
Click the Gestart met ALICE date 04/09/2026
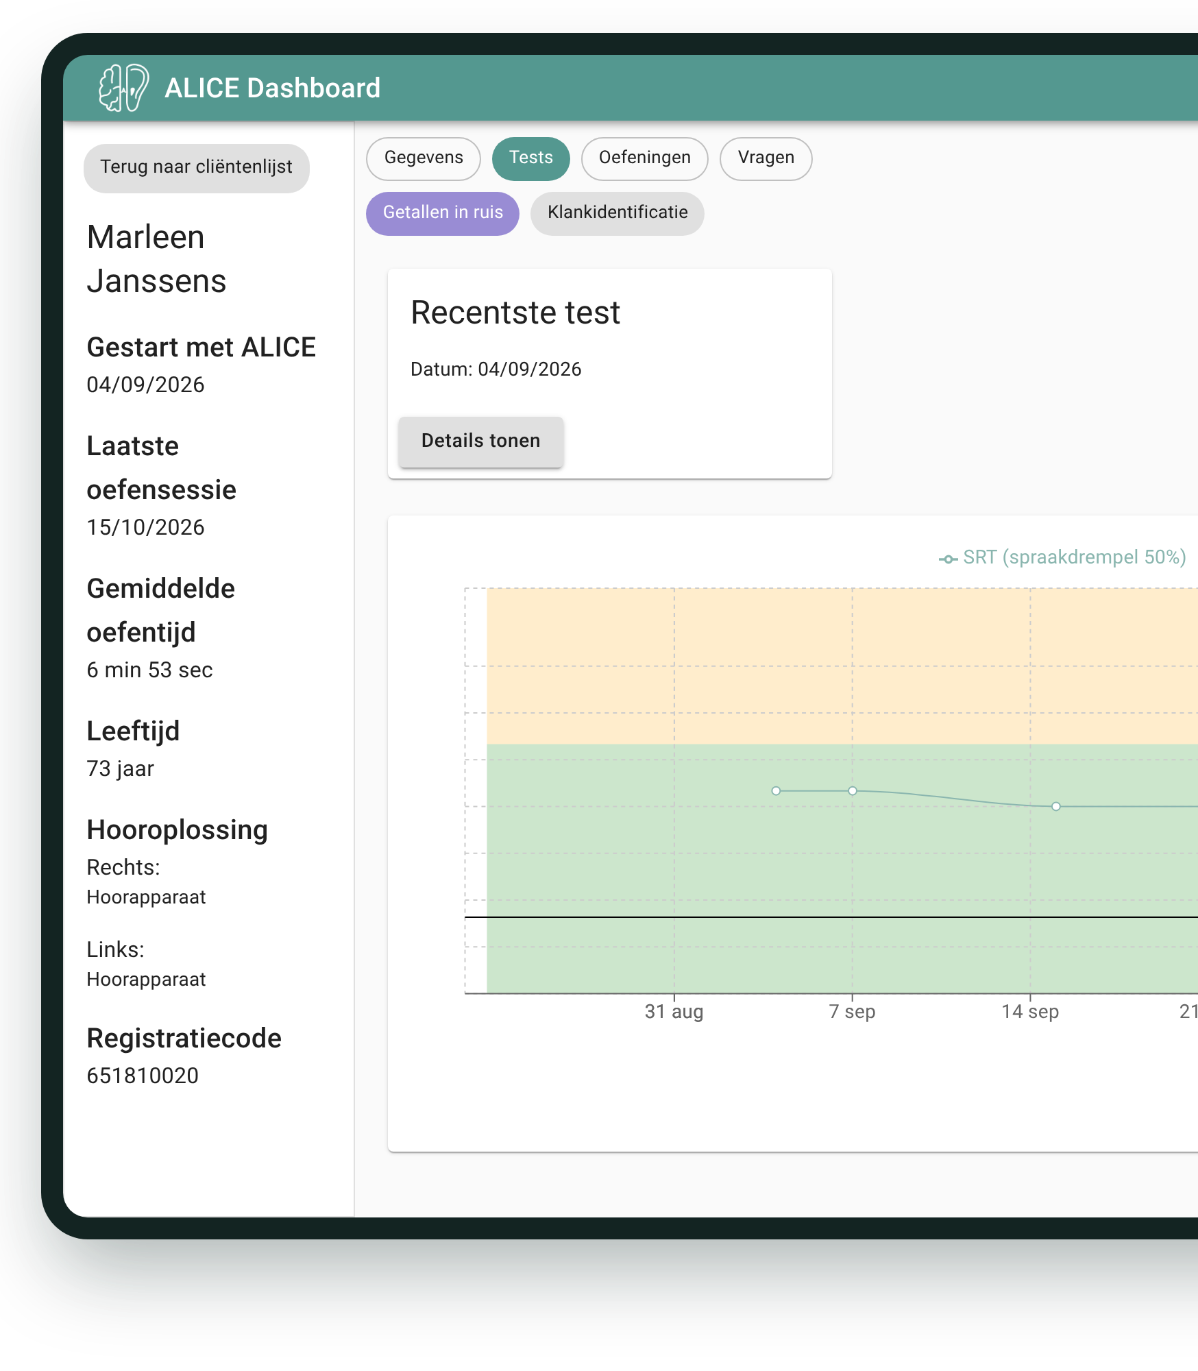[x=145, y=385]
